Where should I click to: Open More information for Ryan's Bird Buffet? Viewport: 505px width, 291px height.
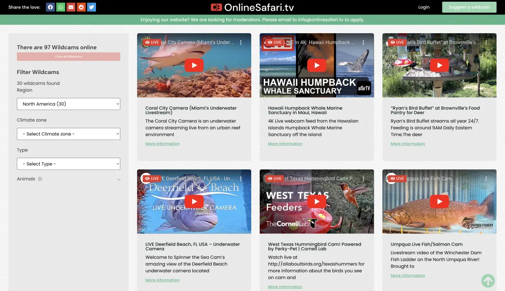(x=408, y=144)
